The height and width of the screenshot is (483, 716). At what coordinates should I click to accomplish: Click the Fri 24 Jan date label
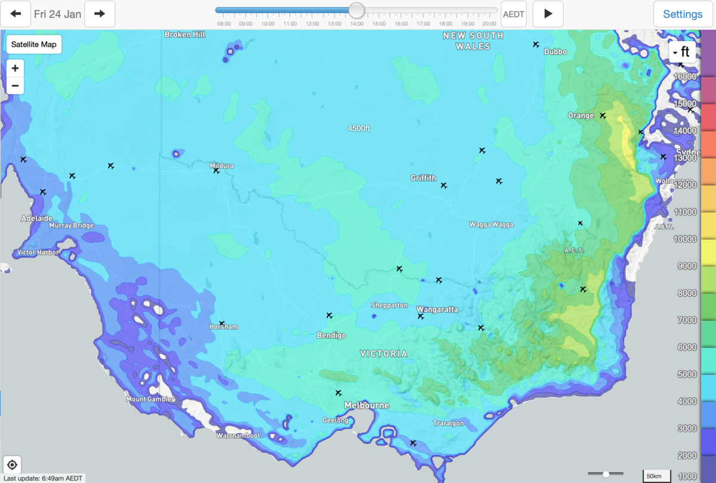tap(58, 14)
